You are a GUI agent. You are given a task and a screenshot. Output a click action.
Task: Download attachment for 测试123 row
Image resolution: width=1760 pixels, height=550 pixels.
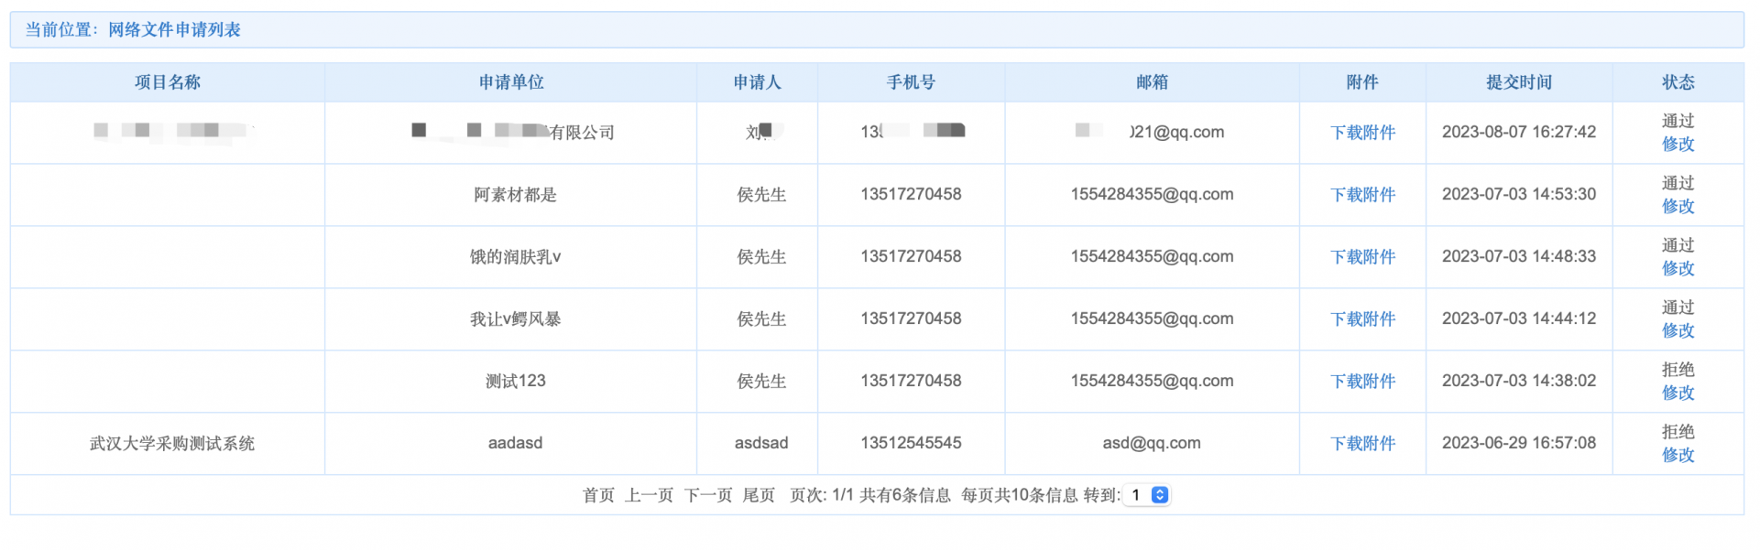tap(1362, 382)
